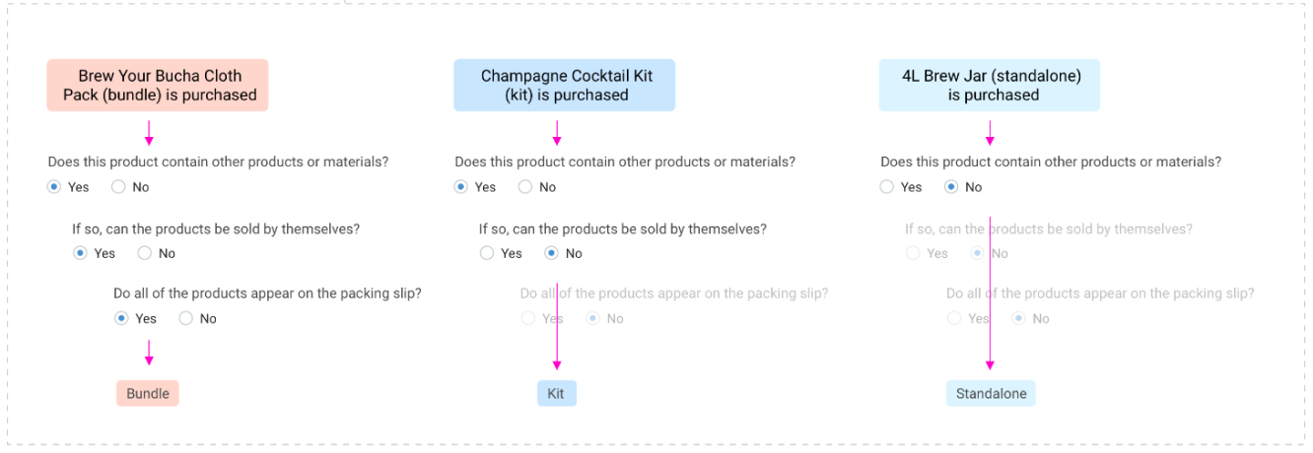Click the "Brew Your Bucha Cloth Pack" header box
Screen dimensions: 1313x453
click(x=158, y=86)
